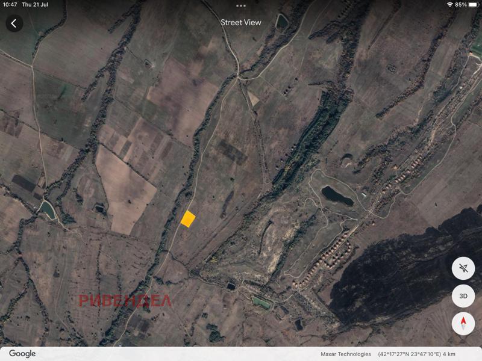Toggle the 3D view button
This screenshot has width=482, height=361.
pos(463,296)
